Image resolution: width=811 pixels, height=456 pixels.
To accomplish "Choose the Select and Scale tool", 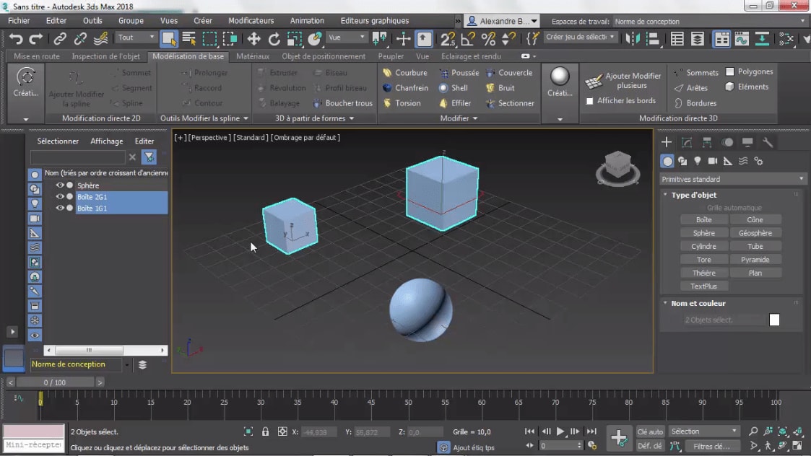I will pos(295,39).
